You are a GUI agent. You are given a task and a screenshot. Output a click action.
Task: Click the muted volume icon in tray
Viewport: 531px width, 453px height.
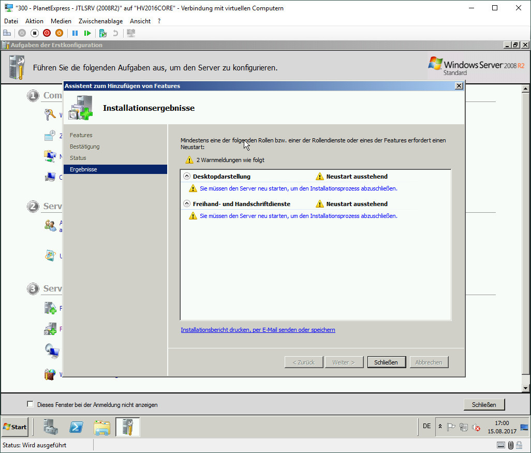[477, 427]
